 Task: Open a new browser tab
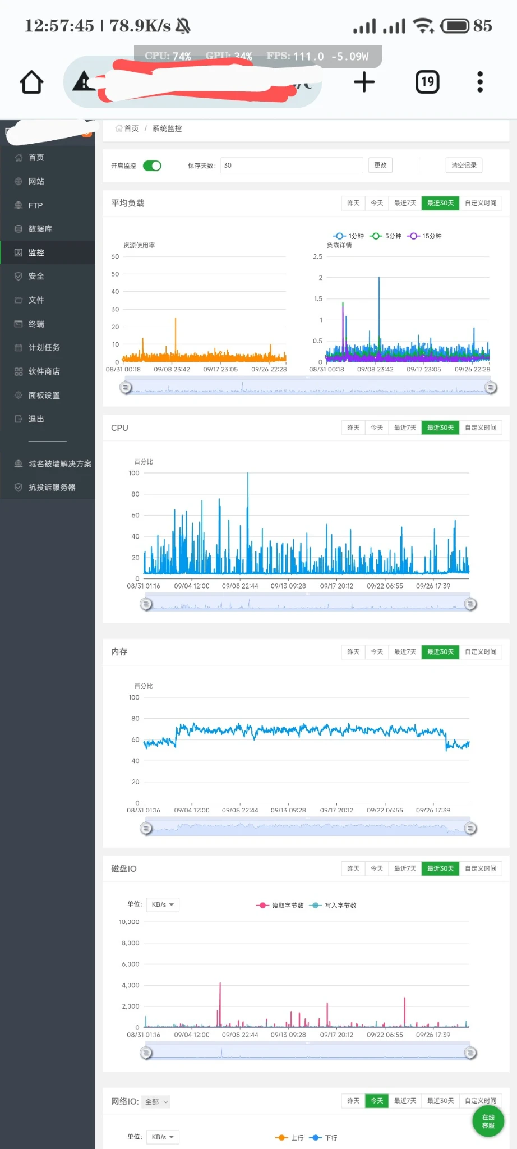coord(364,82)
